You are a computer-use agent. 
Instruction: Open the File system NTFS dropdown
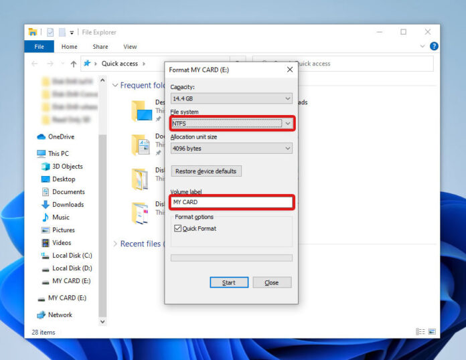click(232, 124)
